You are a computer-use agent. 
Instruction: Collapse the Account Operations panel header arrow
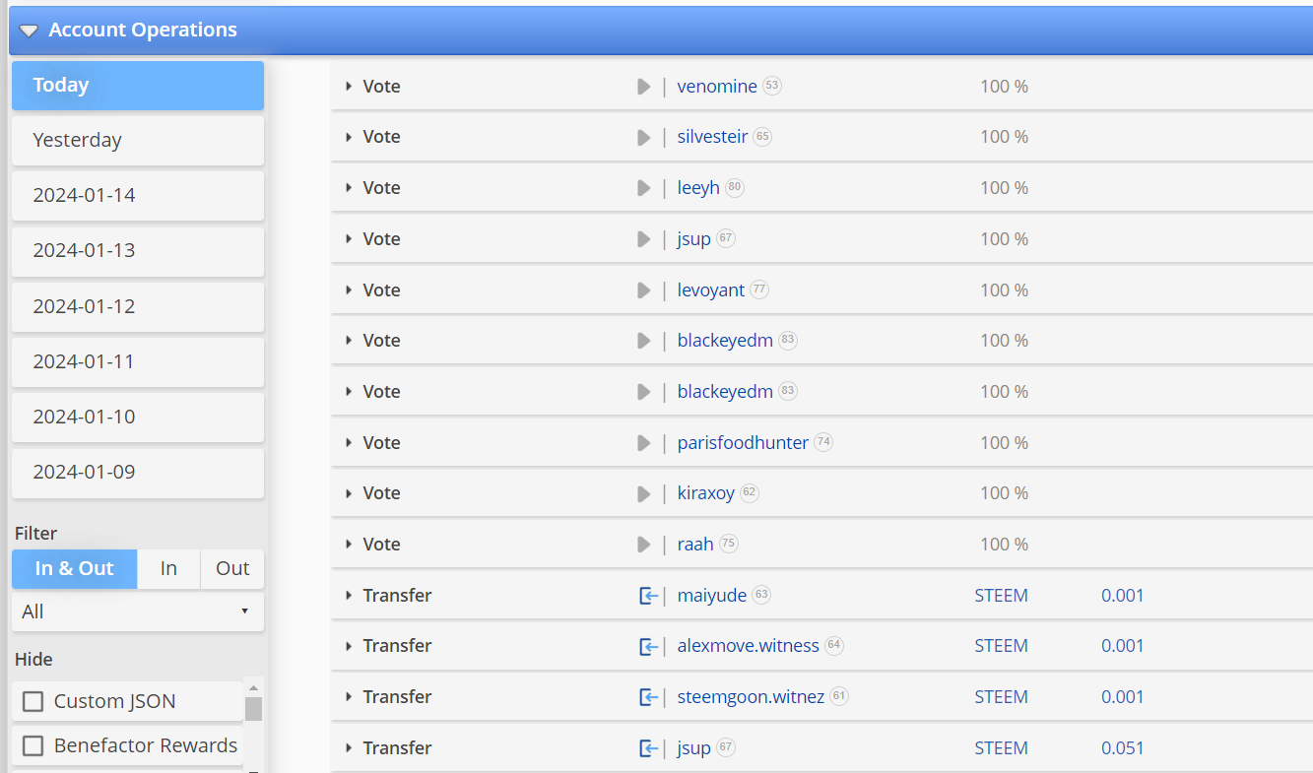coord(30,31)
